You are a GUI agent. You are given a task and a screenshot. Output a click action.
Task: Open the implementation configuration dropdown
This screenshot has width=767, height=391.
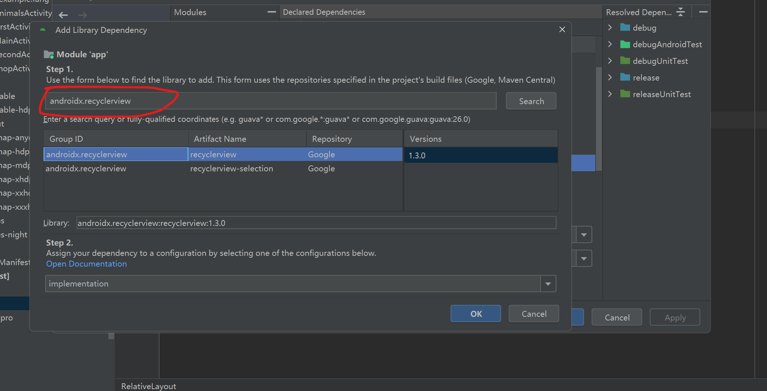pyautogui.click(x=548, y=284)
